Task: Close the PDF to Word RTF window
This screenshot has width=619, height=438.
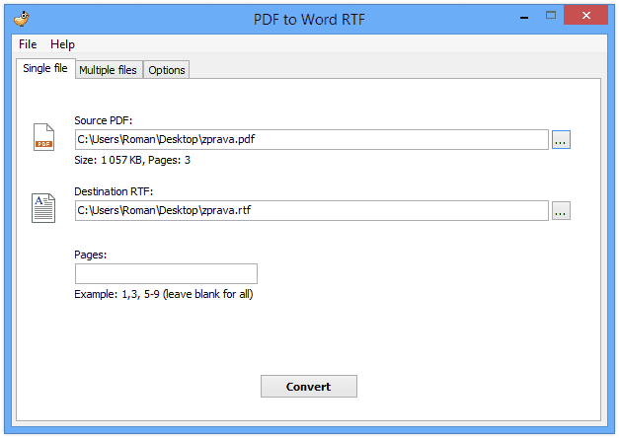Action: [x=585, y=15]
